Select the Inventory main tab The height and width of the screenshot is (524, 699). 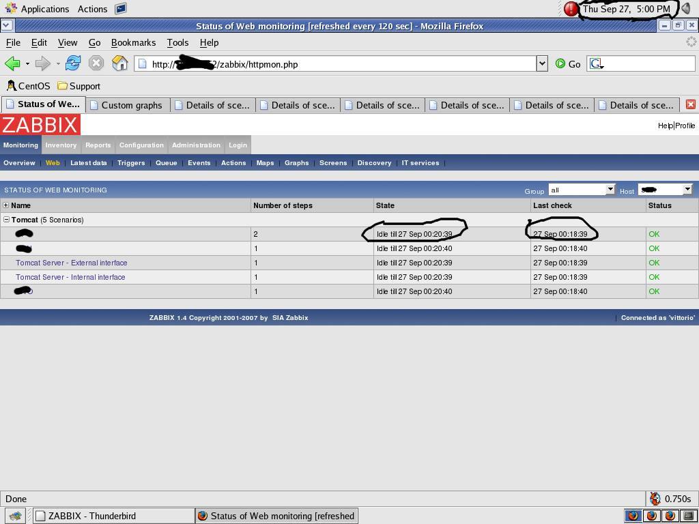click(61, 145)
